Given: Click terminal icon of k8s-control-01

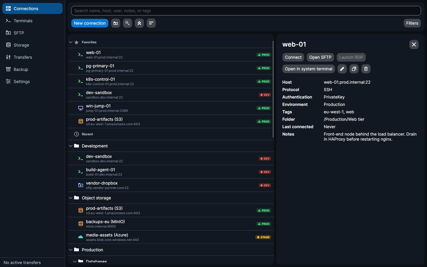Looking at the screenshot, I should [80, 81].
